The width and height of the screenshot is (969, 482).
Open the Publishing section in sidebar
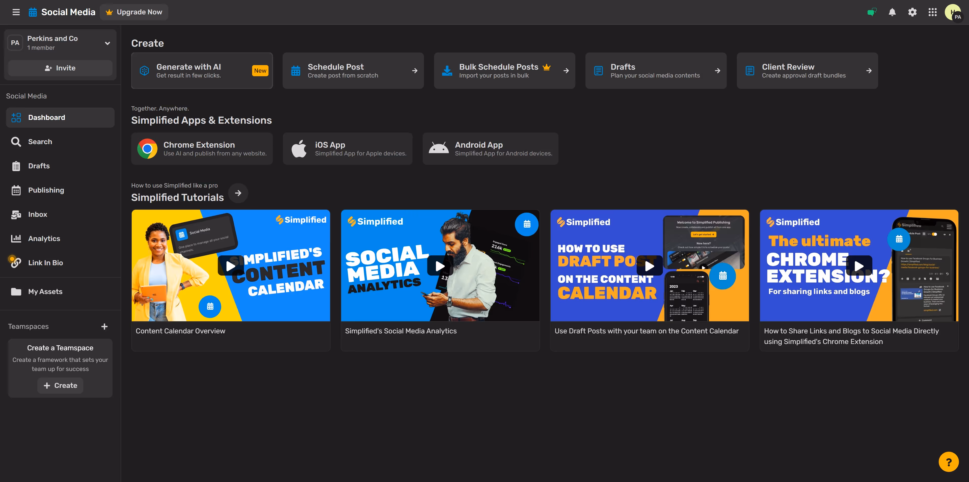click(x=46, y=190)
